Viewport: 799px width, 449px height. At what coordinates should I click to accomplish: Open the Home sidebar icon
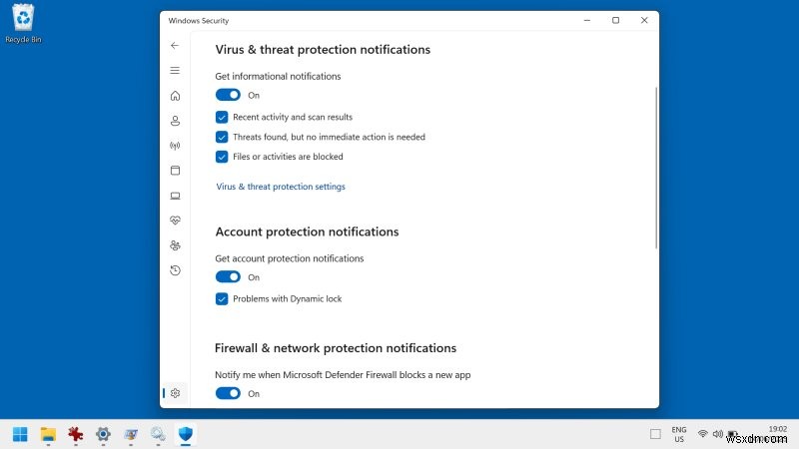tap(176, 96)
